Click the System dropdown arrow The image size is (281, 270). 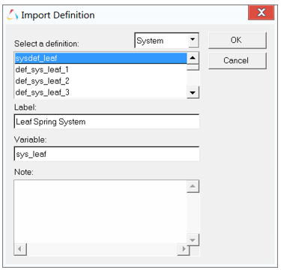tap(193, 40)
